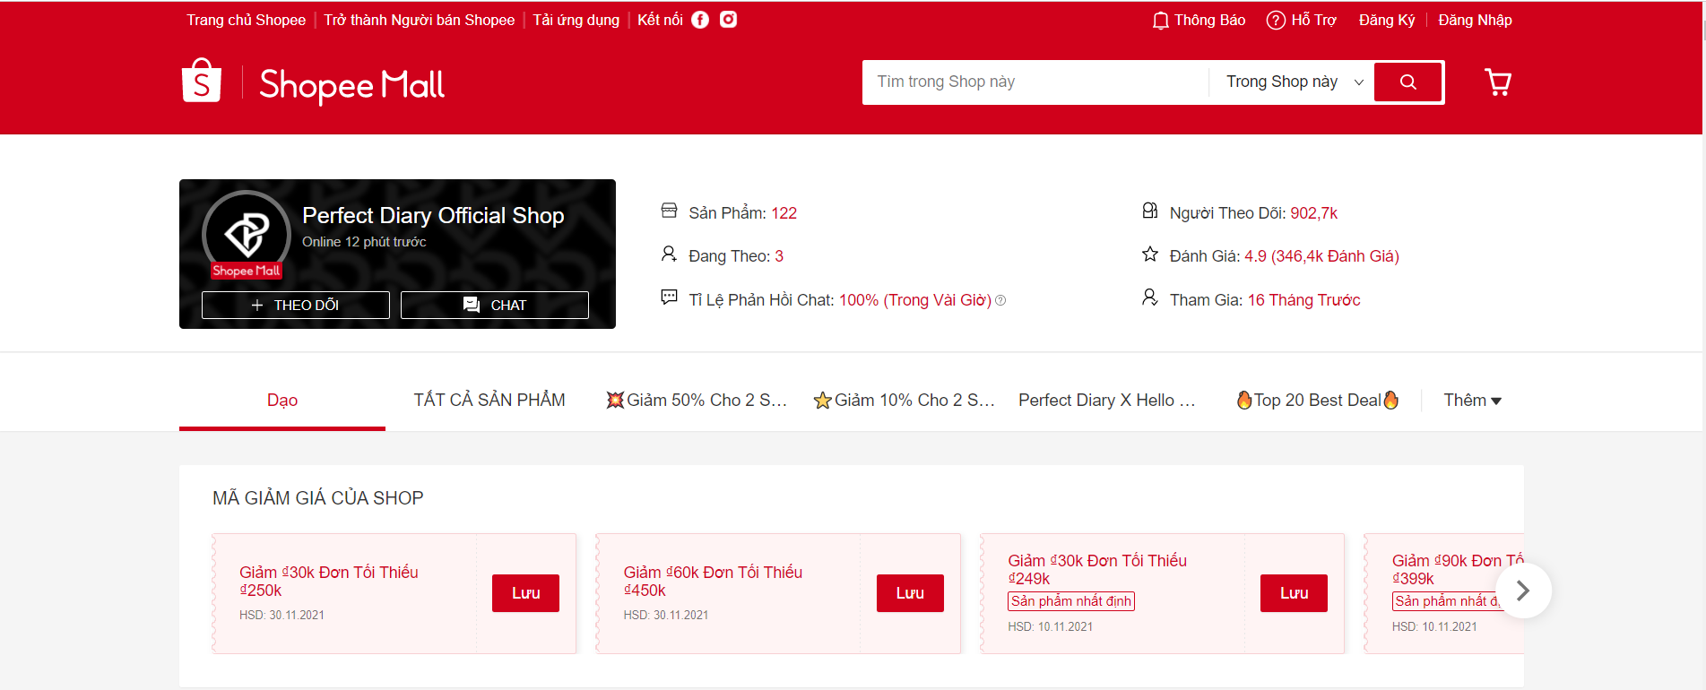1706x690 pixels.
Task: Click the help question mark icon
Action: point(1276,20)
